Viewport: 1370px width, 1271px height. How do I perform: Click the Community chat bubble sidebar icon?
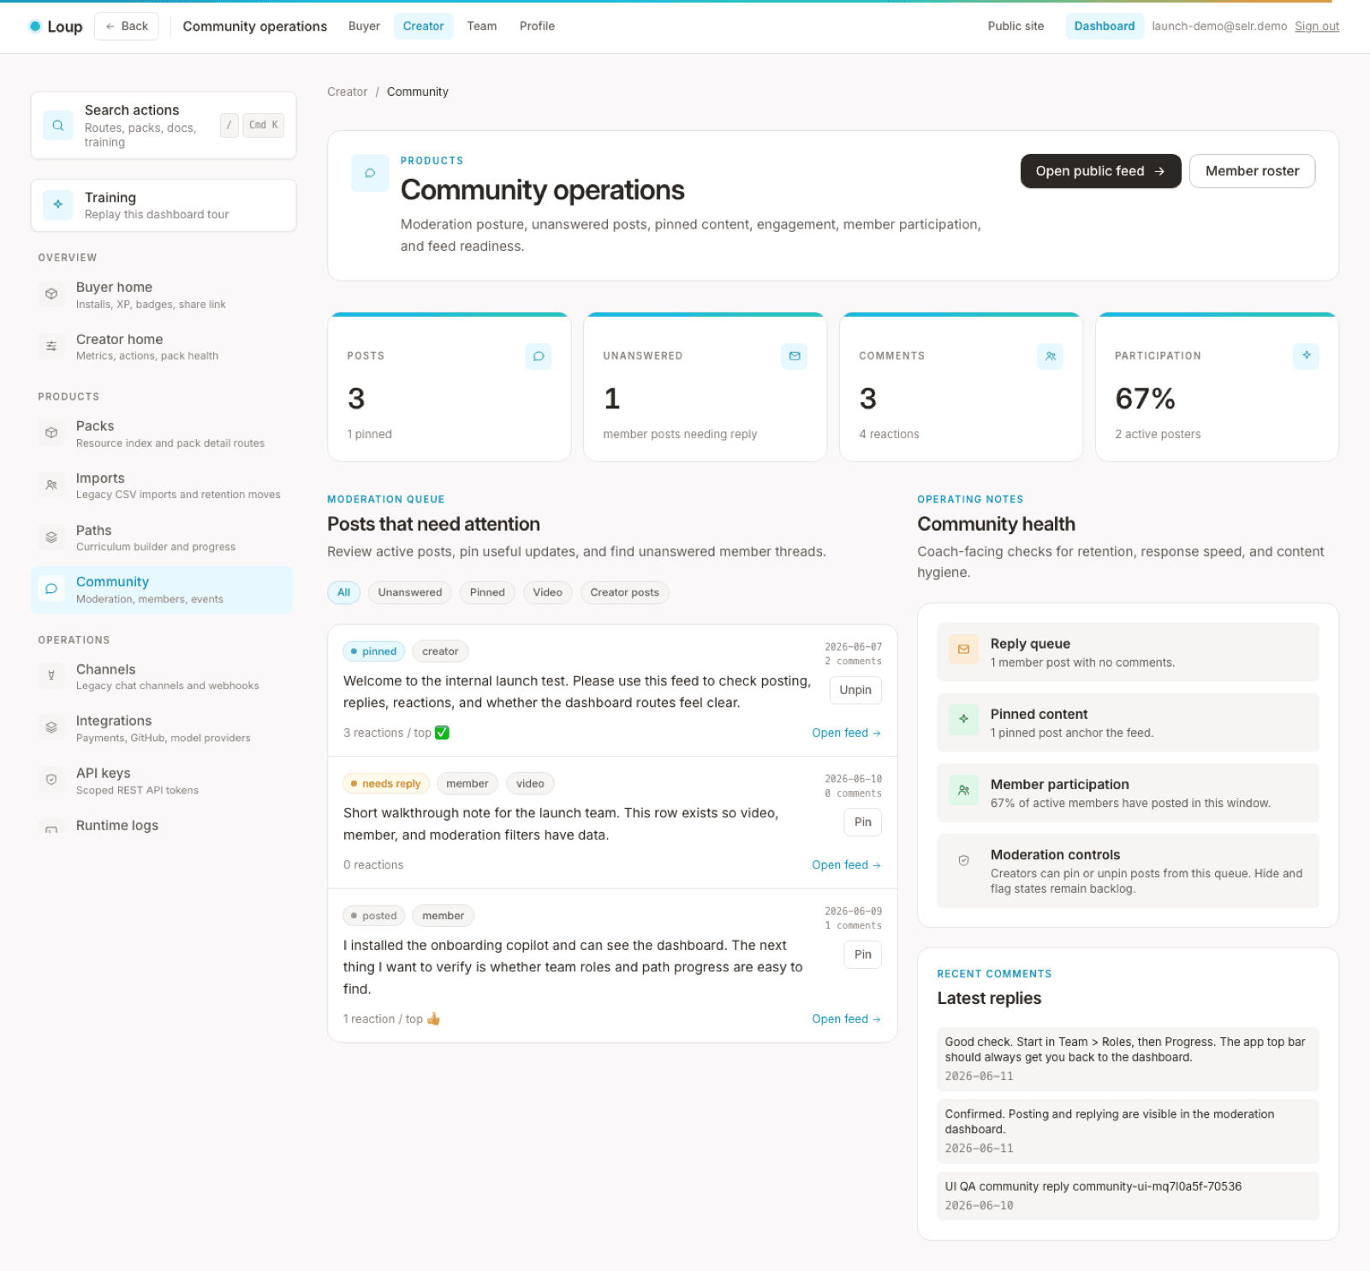(51, 589)
